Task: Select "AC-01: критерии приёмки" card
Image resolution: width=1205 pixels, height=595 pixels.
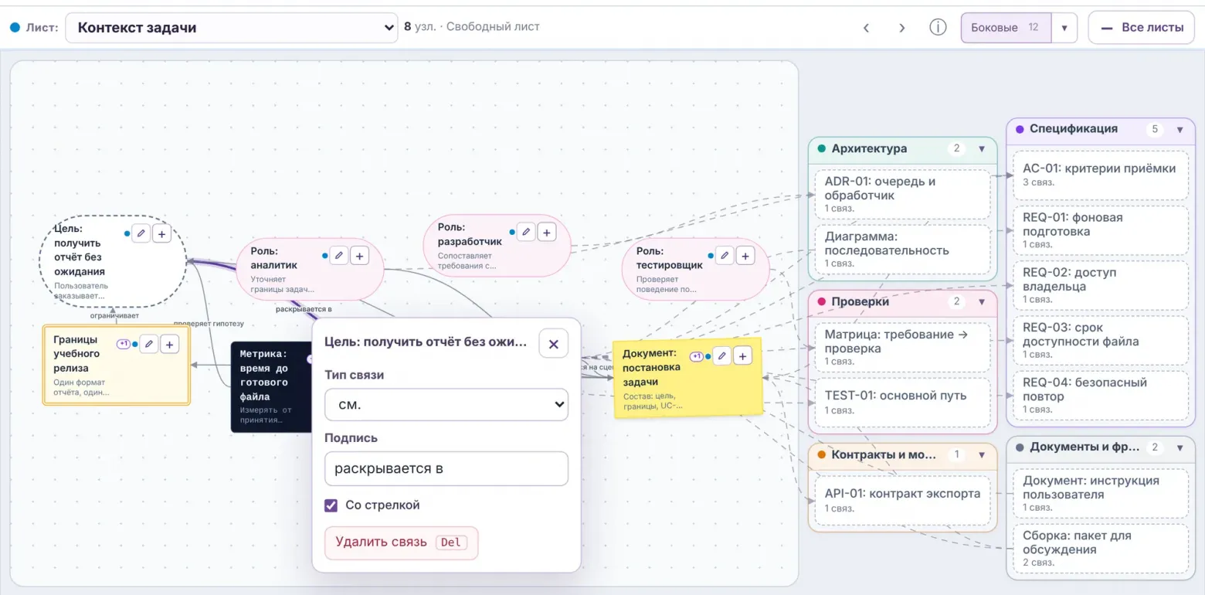Action: pos(1100,175)
